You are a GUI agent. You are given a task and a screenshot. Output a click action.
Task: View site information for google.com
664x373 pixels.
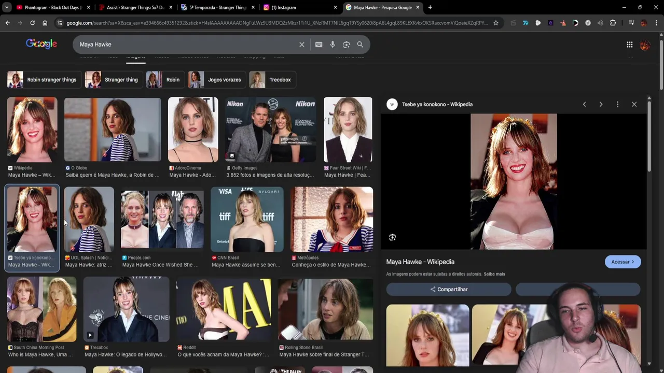pos(60,23)
